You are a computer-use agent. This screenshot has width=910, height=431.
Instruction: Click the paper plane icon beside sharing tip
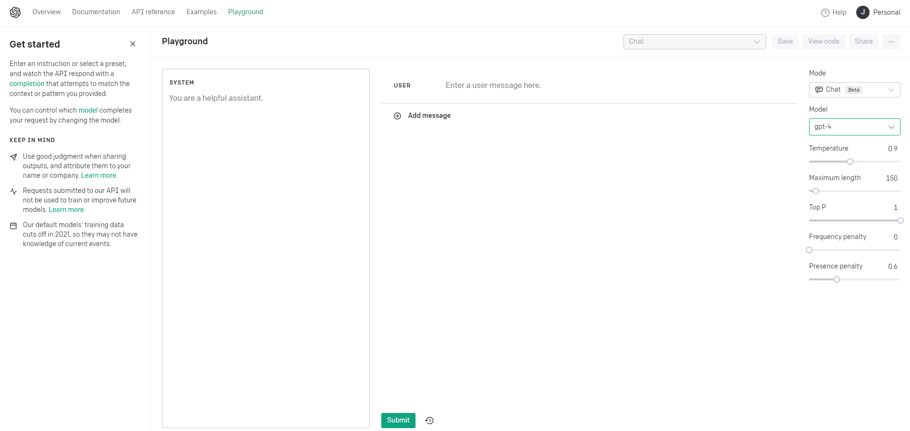(13, 157)
